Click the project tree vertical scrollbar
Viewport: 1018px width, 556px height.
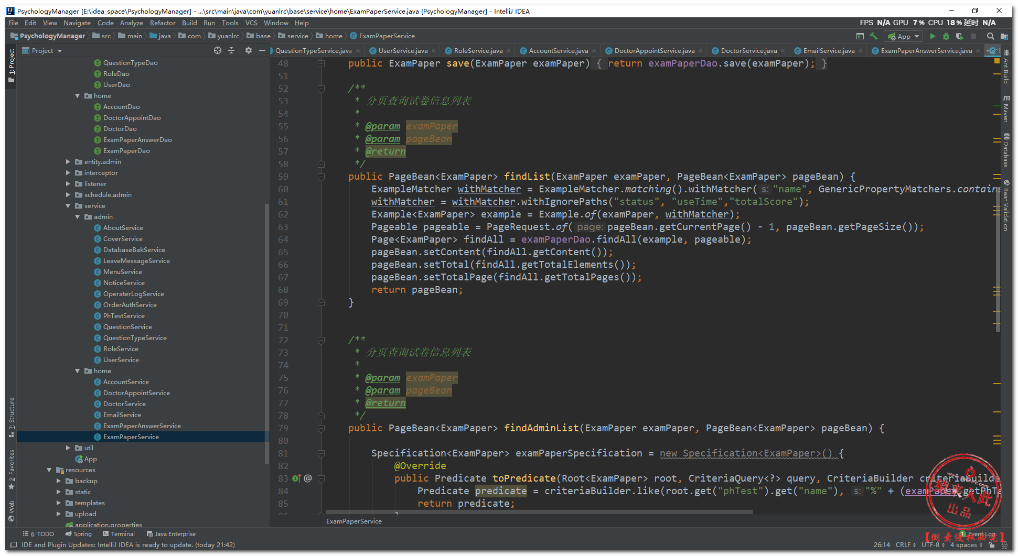[267, 334]
